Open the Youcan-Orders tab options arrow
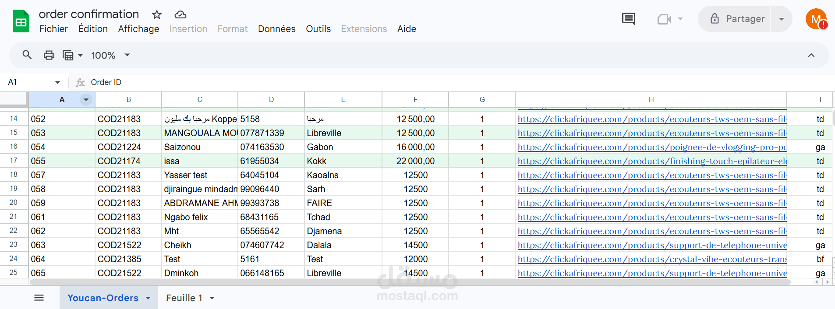 (x=148, y=298)
